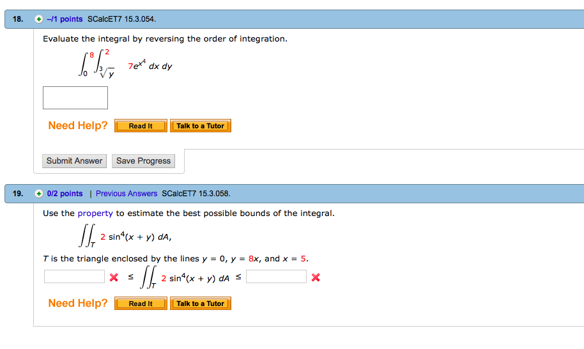Image resolution: width=584 pixels, height=349 pixels.
Task: Click the red X beside lower bound
Action: [114, 277]
